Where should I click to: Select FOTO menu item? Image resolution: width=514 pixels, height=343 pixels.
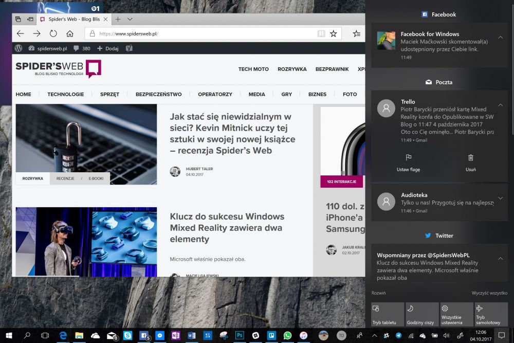point(350,95)
